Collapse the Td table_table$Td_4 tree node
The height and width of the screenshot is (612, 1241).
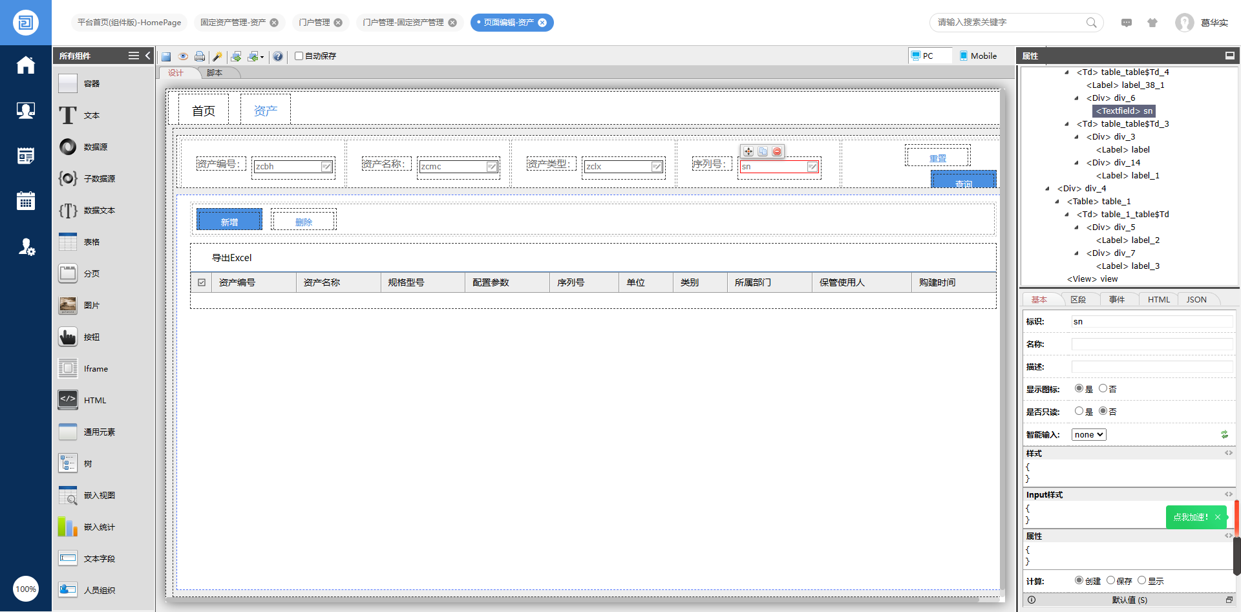[x=1066, y=72]
